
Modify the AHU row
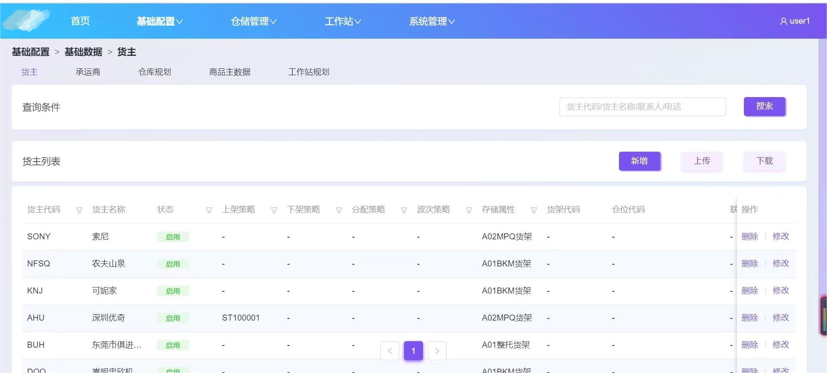tap(781, 318)
